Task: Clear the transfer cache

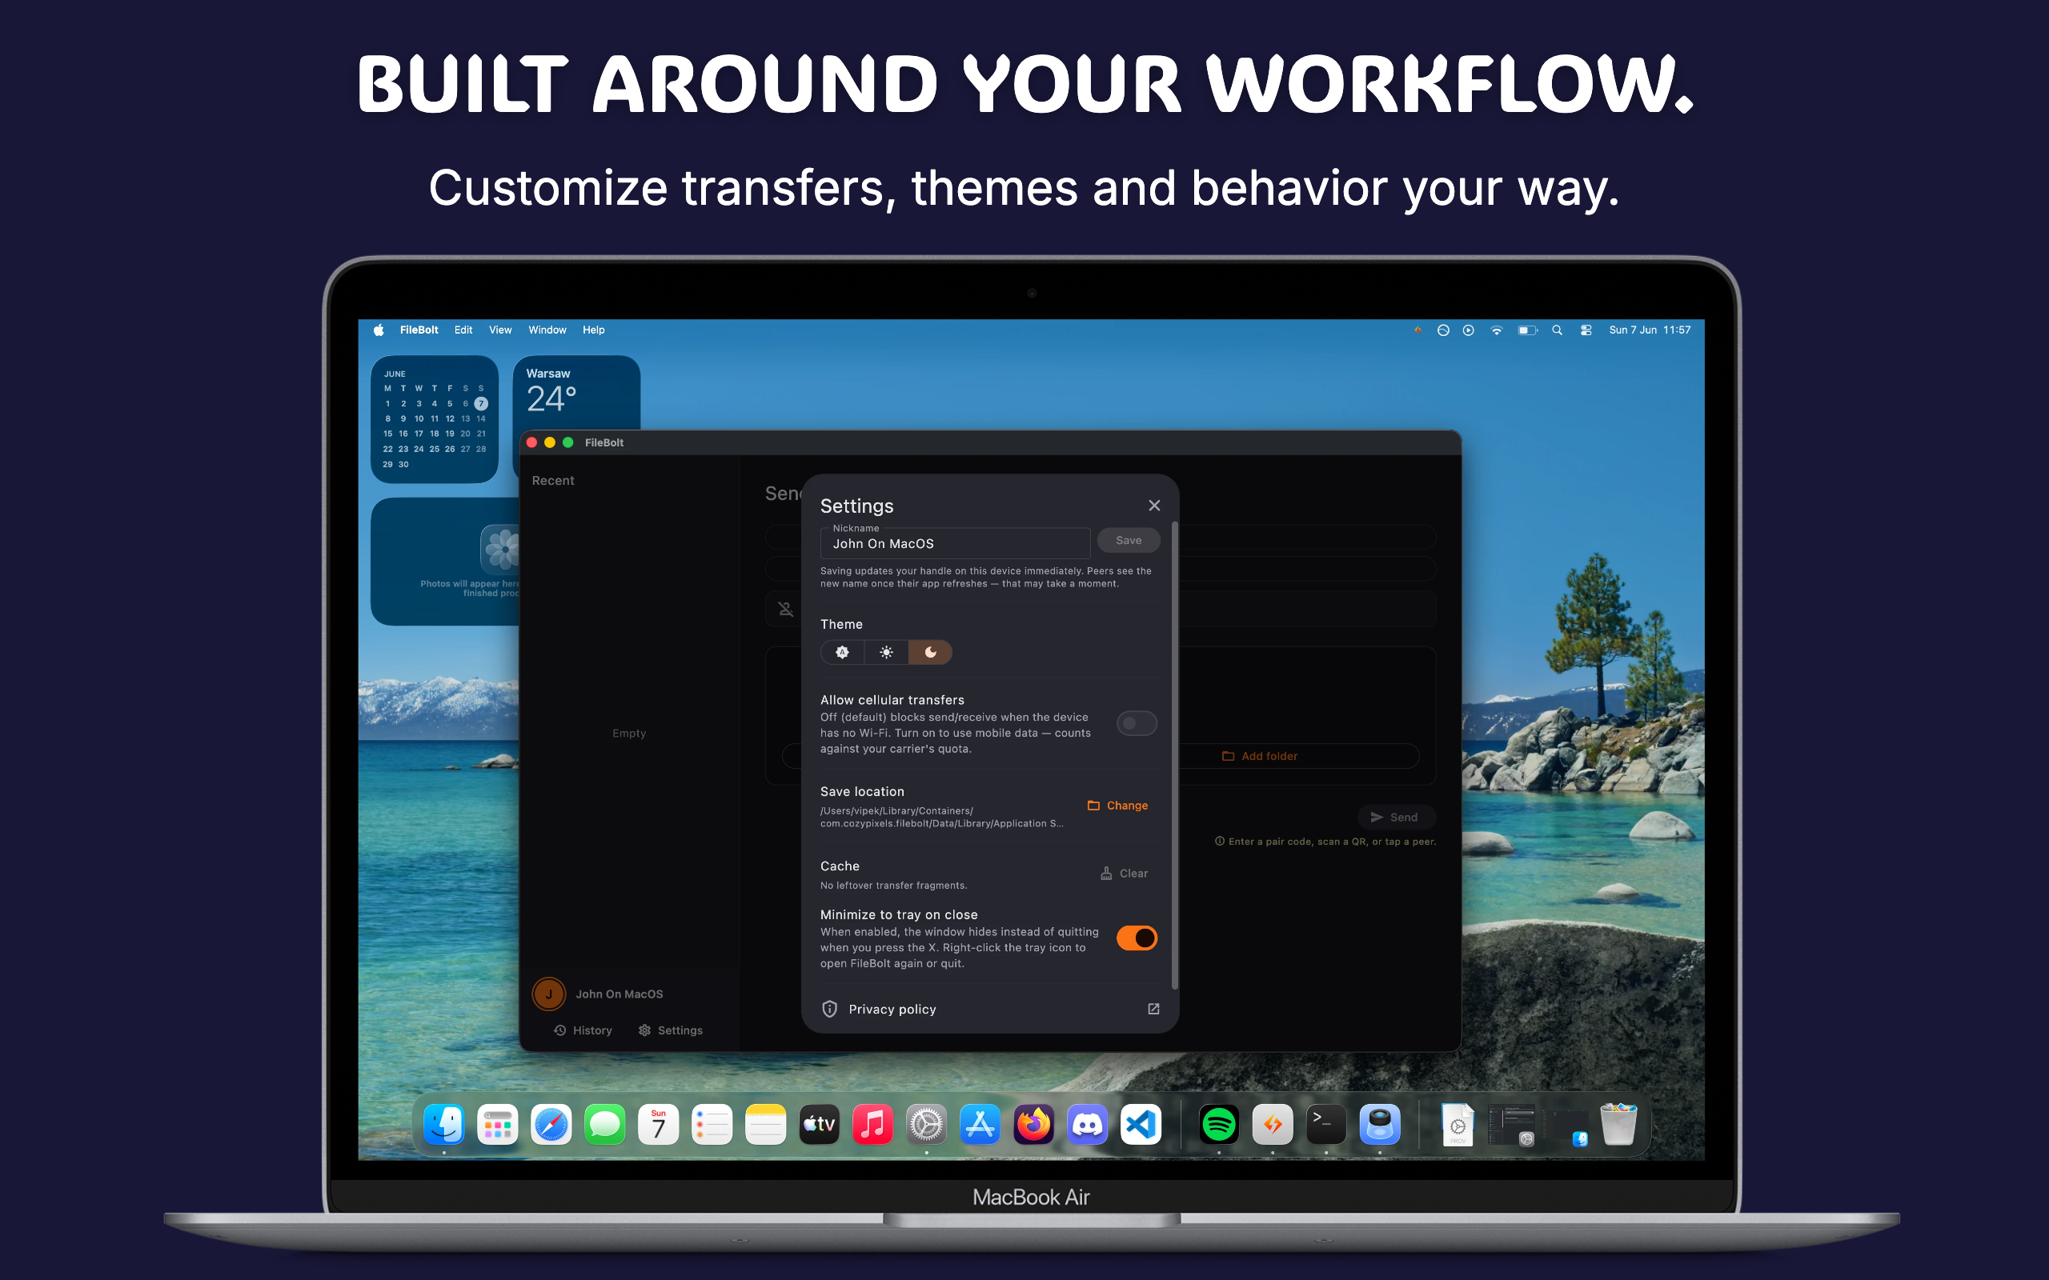Action: pyautogui.click(x=1124, y=873)
